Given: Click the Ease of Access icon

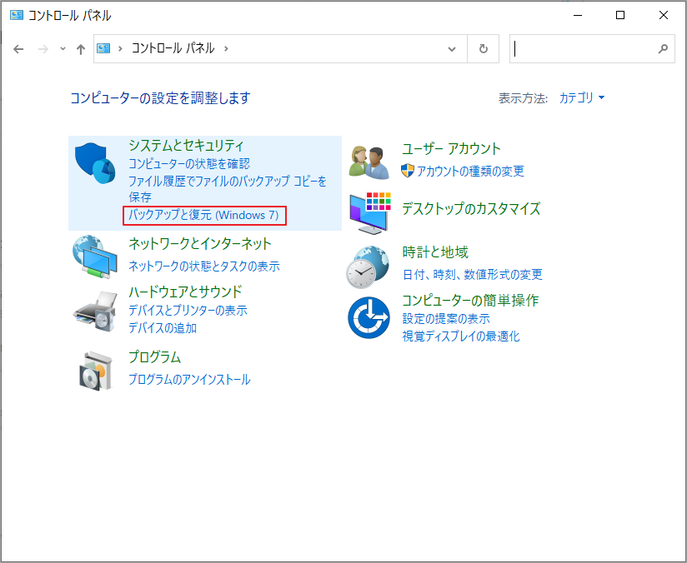Looking at the screenshot, I should coord(369,317).
